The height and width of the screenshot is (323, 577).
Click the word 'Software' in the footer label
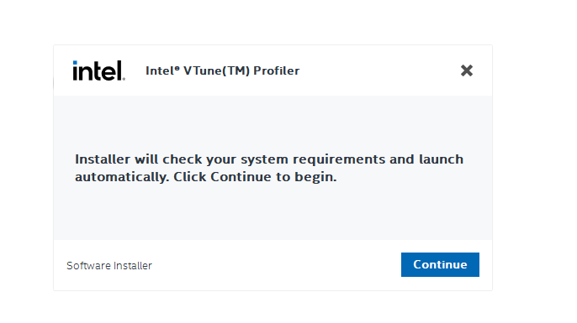pyautogui.click(x=88, y=265)
